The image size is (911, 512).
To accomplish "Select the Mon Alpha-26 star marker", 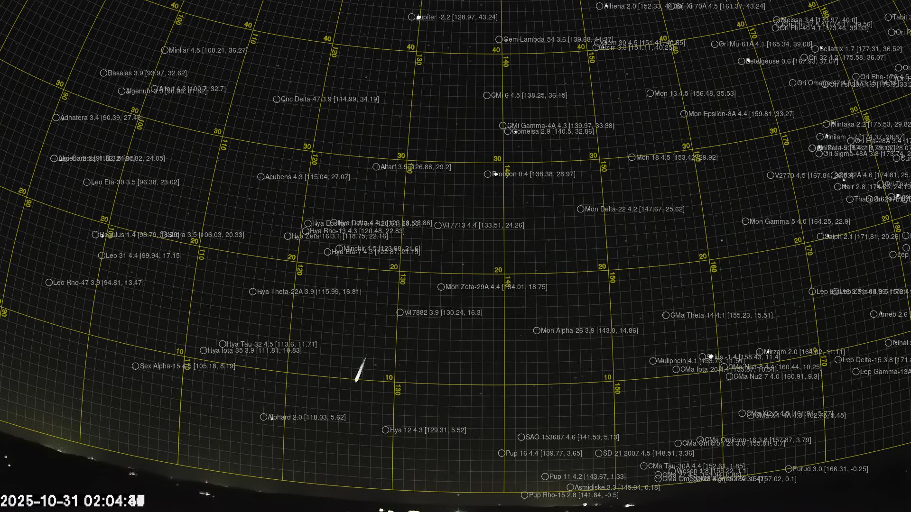I will pos(537,330).
